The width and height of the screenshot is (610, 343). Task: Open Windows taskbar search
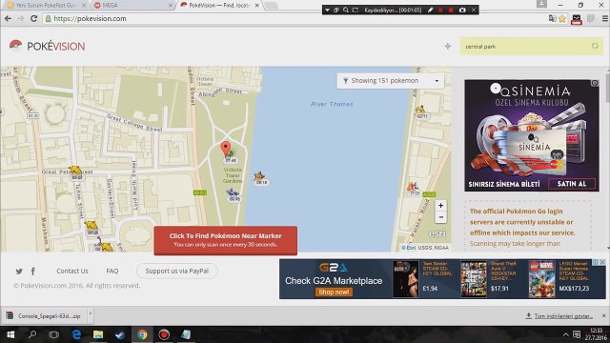point(32,334)
